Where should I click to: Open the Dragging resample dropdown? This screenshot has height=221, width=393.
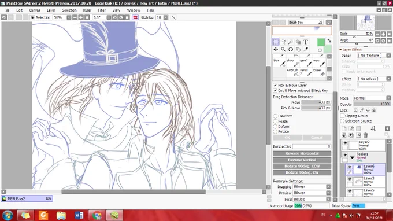(x=328, y=187)
